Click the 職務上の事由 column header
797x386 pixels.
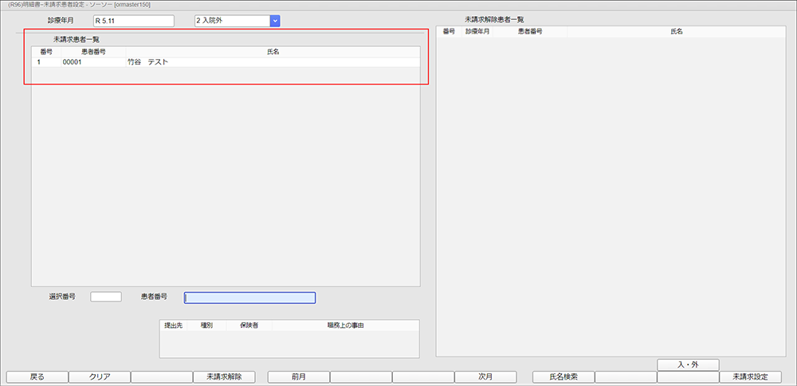pyautogui.click(x=345, y=325)
